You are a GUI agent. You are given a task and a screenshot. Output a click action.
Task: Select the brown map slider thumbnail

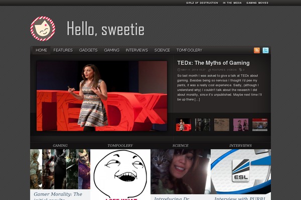(222, 124)
